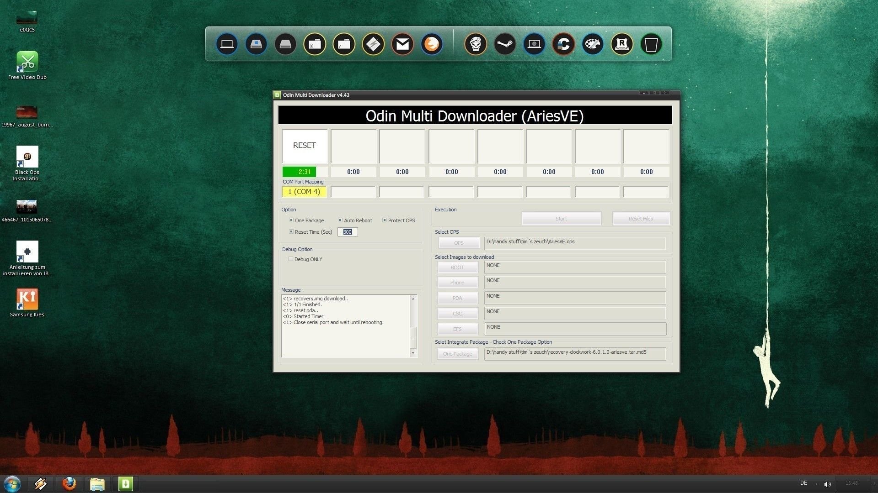This screenshot has height=493, width=878.
Task: Launch the skull game icon in dock
Action: [x=476, y=44]
